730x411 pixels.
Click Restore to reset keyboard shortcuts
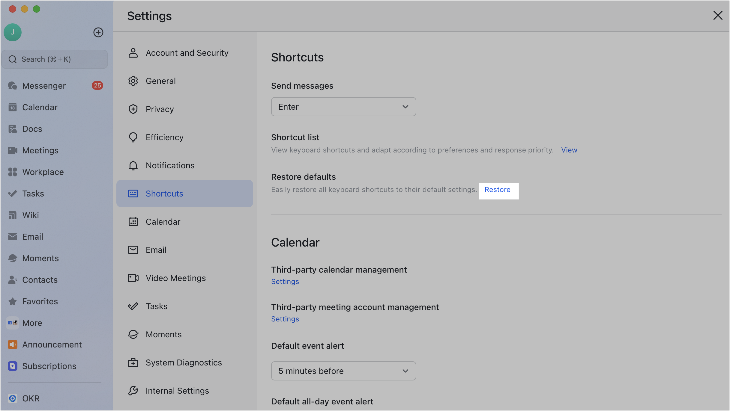(498, 190)
